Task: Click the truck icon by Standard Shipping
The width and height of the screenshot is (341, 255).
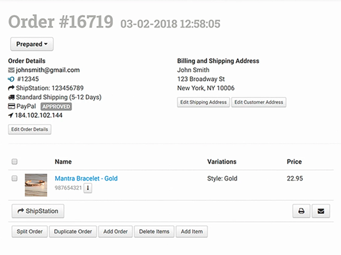Action: (11, 97)
